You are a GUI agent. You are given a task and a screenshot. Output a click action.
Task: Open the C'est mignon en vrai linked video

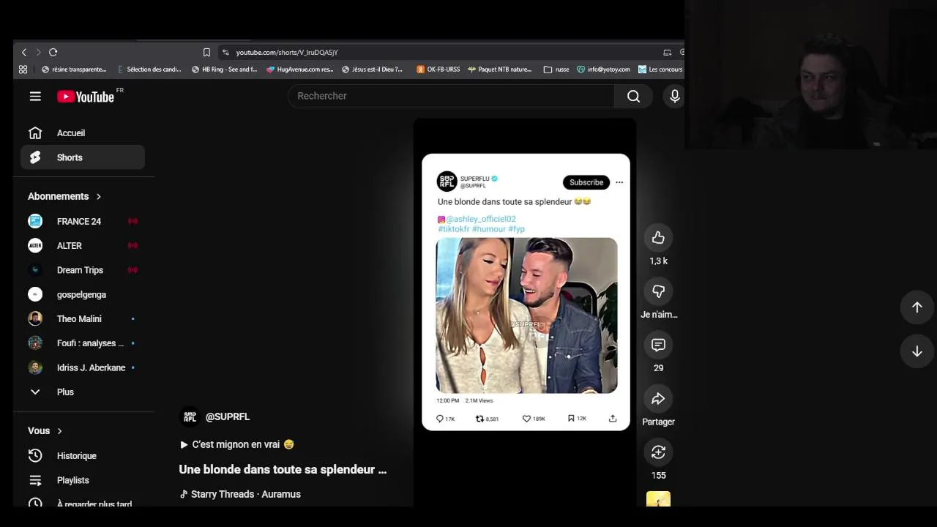(x=237, y=444)
